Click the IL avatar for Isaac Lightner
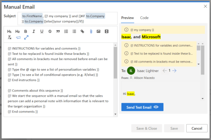The width and height of the screenshot is (211, 140). pyautogui.click(x=131, y=71)
